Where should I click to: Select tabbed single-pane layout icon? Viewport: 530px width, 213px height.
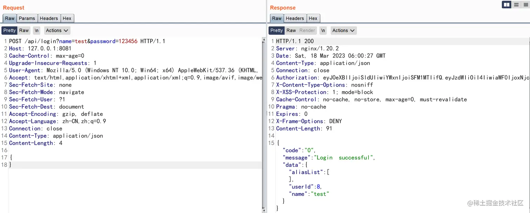click(x=525, y=5)
